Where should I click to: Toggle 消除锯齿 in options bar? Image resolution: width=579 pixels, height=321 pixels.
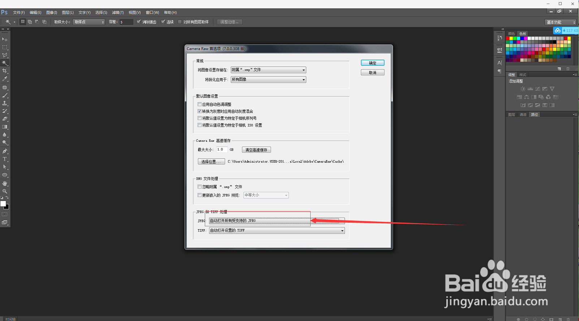click(x=138, y=22)
